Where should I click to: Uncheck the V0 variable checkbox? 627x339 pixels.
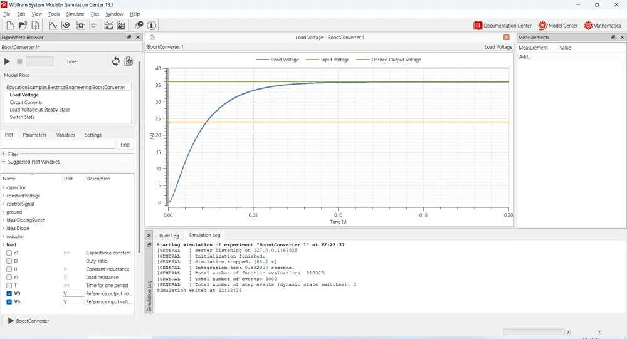[9, 293]
